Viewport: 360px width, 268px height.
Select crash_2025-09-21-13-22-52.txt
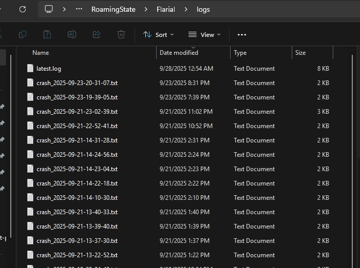[77, 255]
